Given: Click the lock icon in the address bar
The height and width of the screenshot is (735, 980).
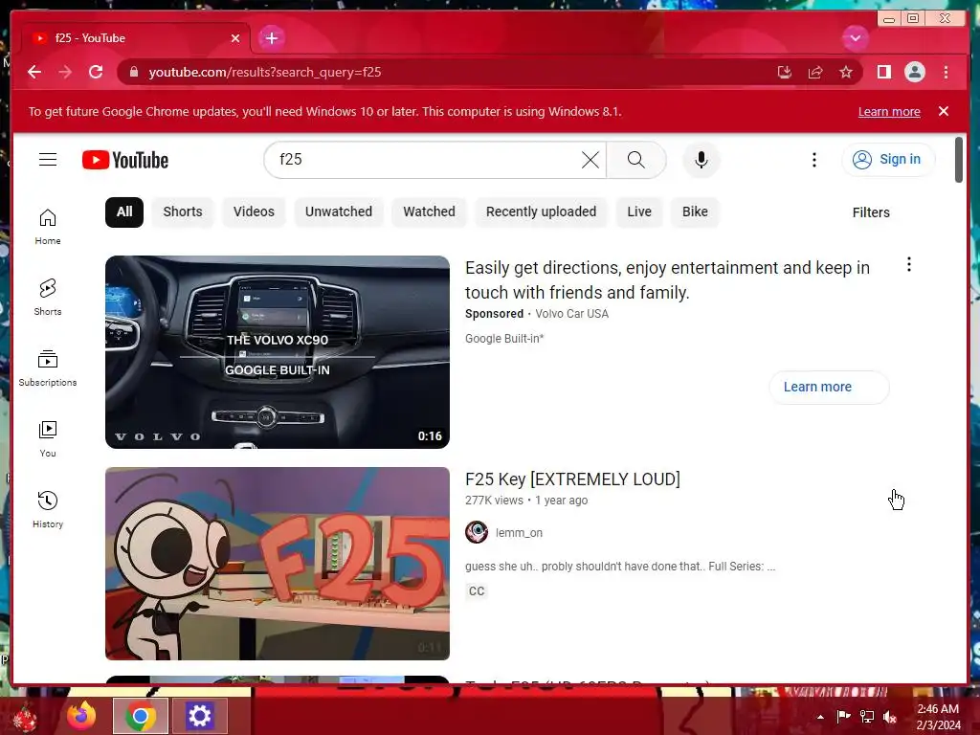Looking at the screenshot, I should [133, 72].
